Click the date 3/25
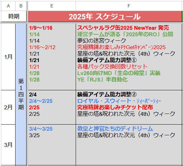This screenshot has height=166, width=183. [34, 135]
